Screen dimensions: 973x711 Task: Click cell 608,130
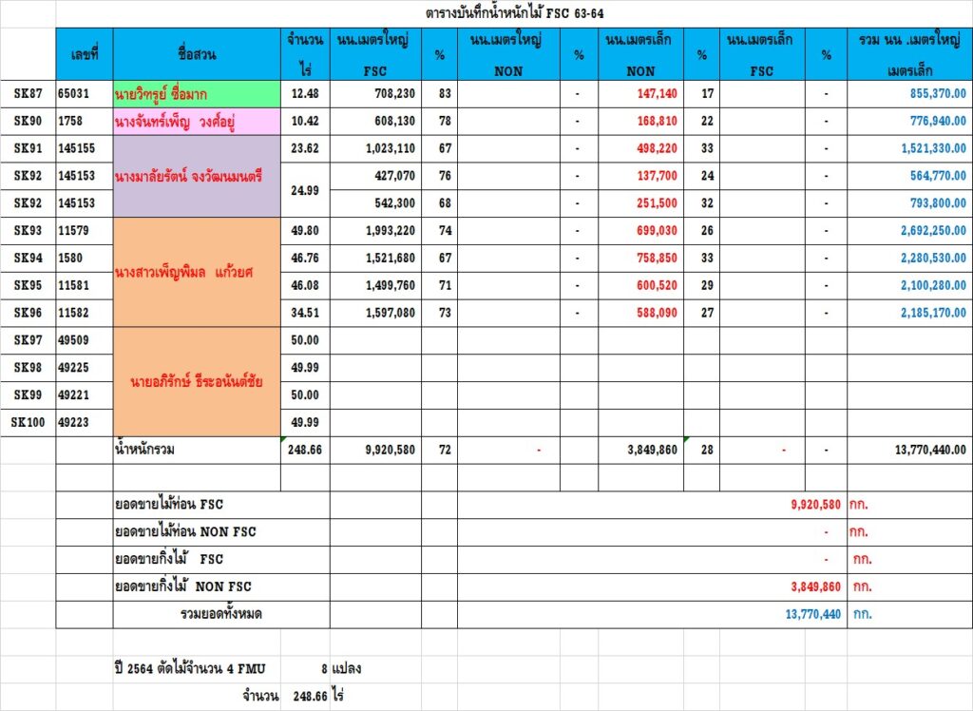coord(375,121)
